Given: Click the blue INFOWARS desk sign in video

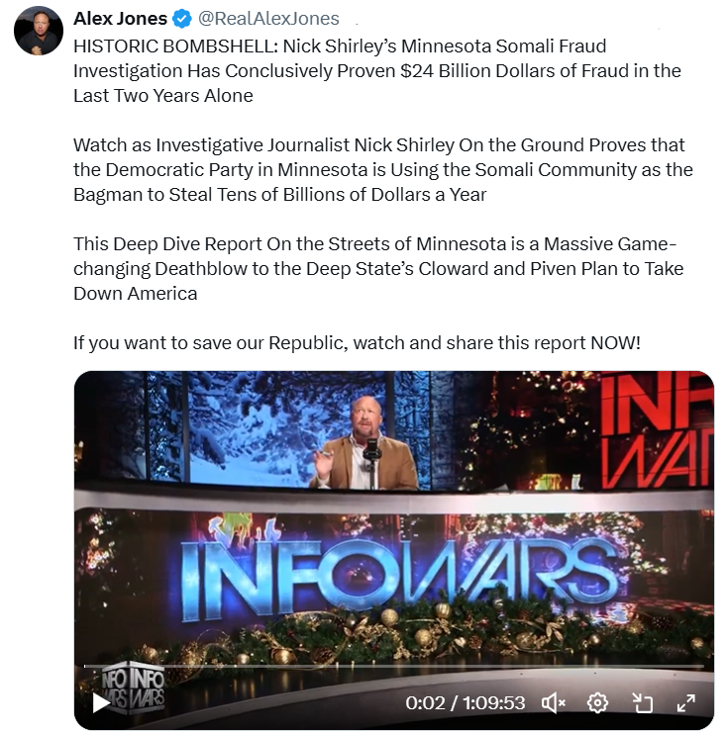Looking at the screenshot, I should [x=398, y=579].
